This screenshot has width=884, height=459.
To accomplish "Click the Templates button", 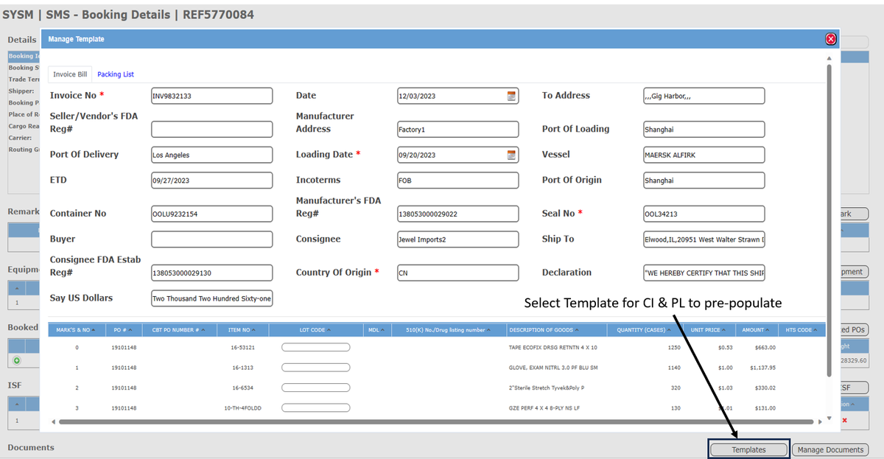I will click(748, 449).
